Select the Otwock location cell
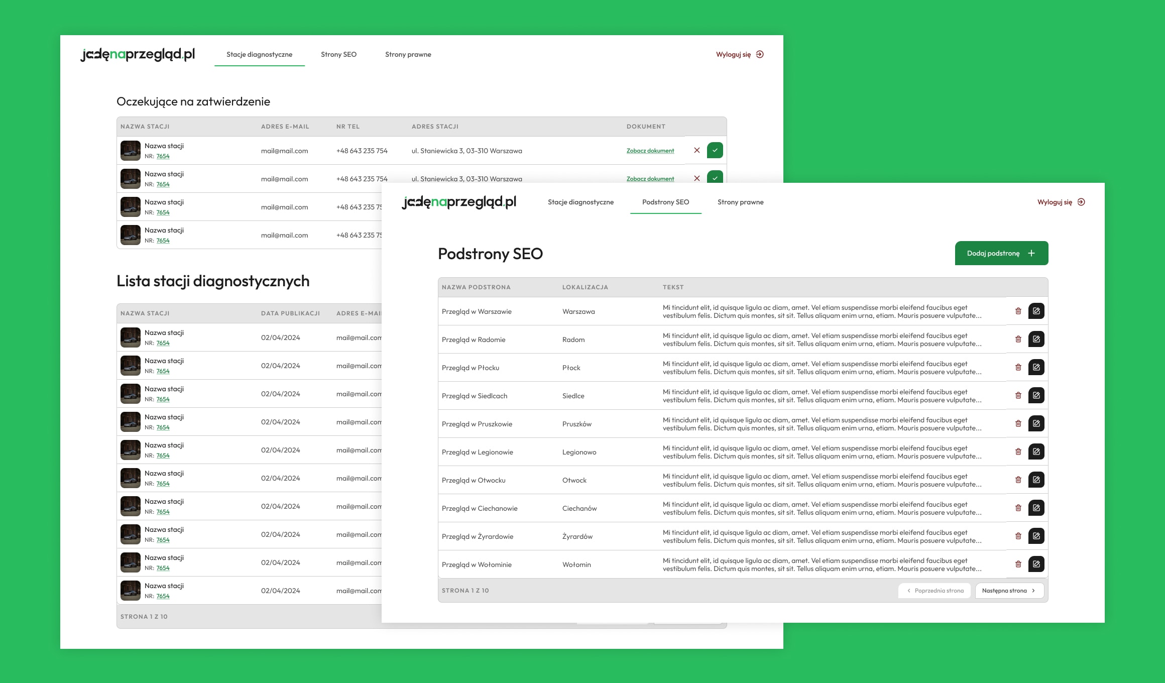Viewport: 1165px width, 683px height. [574, 480]
